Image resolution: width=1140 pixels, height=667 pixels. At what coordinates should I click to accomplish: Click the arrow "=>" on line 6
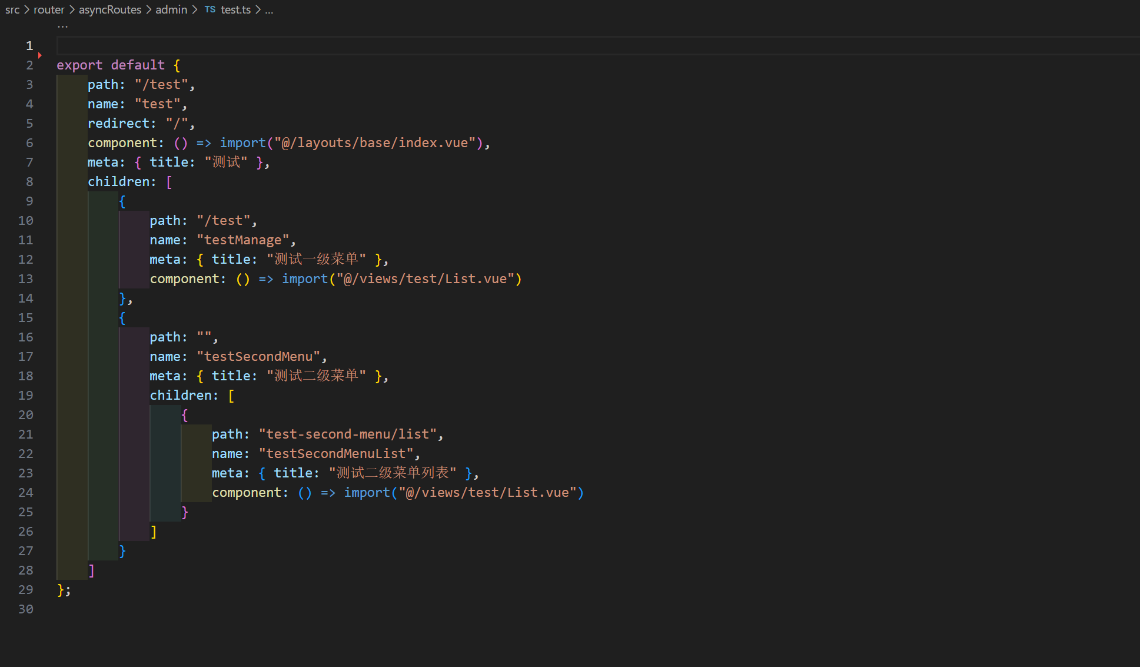(x=204, y=142)
